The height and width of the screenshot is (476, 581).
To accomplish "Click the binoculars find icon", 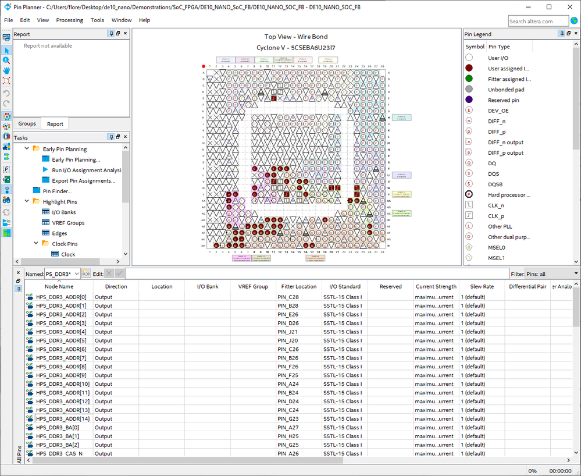I will tap(6, 200).
